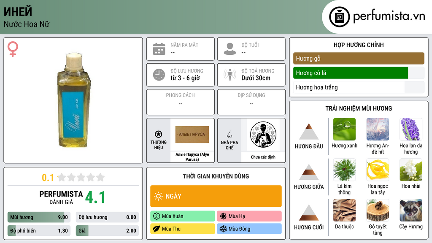432x243 pixels.
Task: Click the Hương gỗ accord bar
Action: [359, 58]
